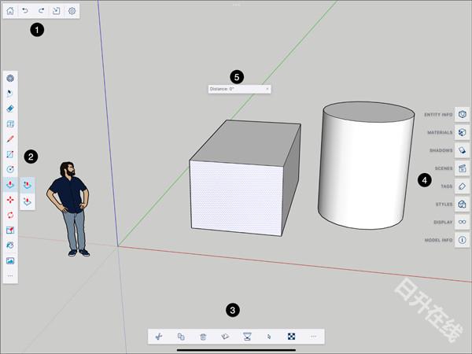
Task: Click the STYLES label
Action: [x=444, y=205]
